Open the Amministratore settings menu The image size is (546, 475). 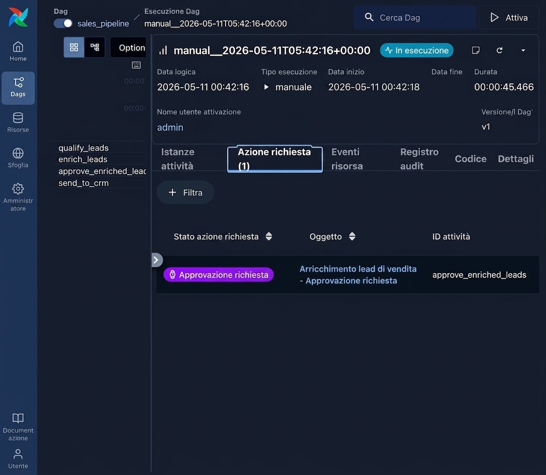(18, 197)
